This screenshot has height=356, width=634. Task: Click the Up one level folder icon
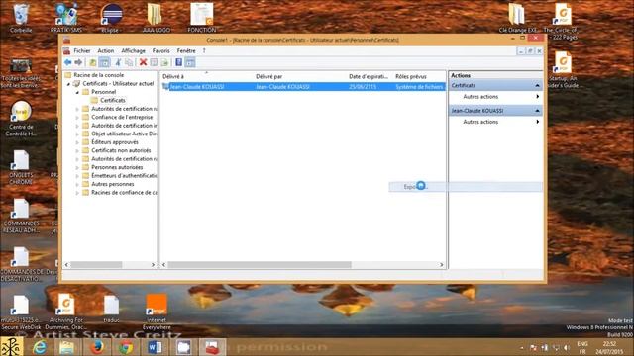93,62
